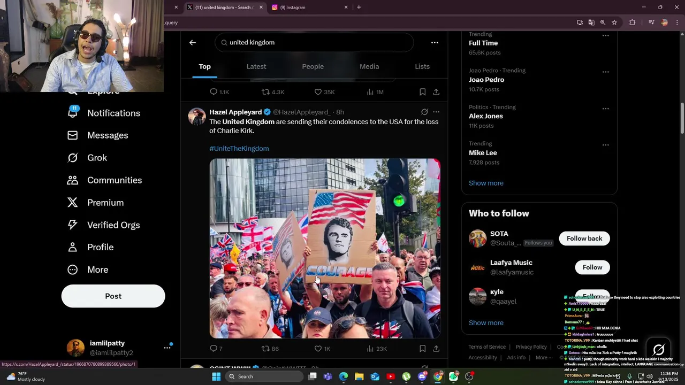
Task: Show more accounts in Who to follow
Action: point(486,323)
